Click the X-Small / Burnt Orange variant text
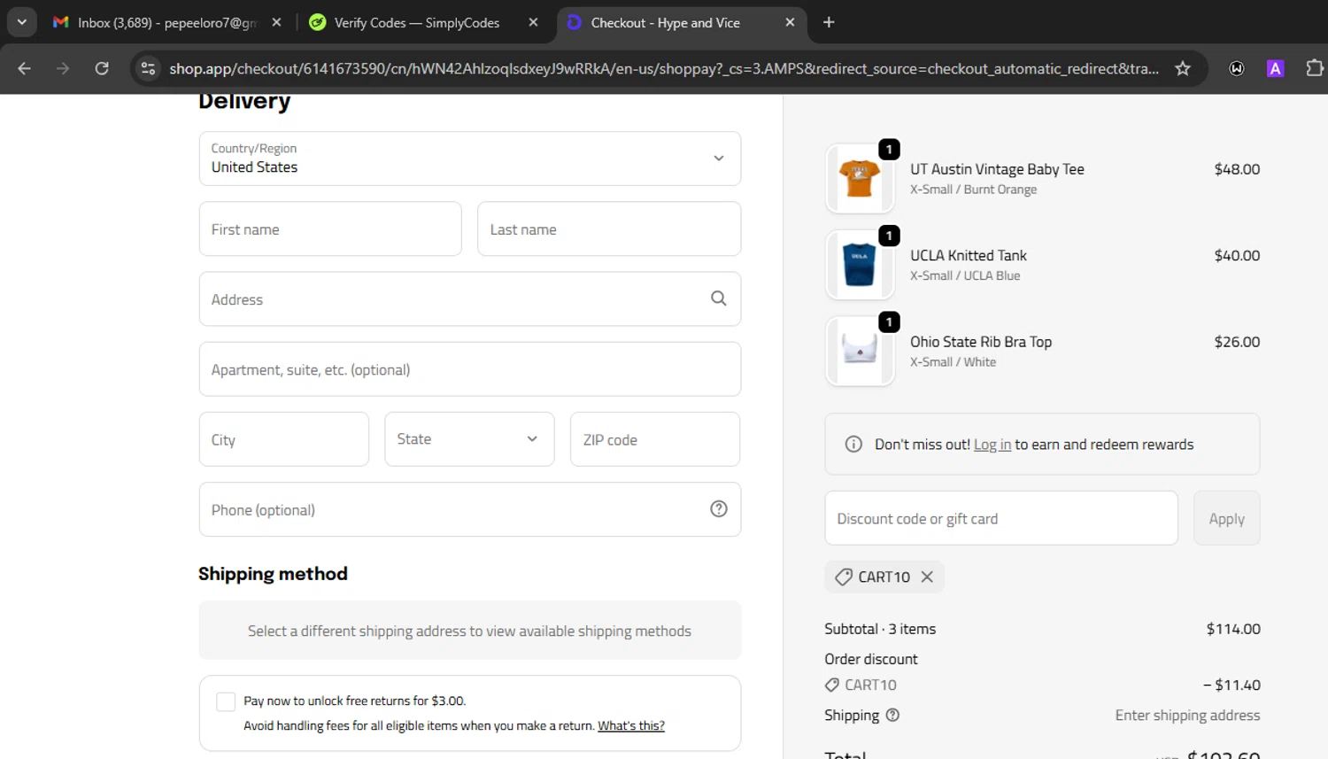 pos(973,190)
